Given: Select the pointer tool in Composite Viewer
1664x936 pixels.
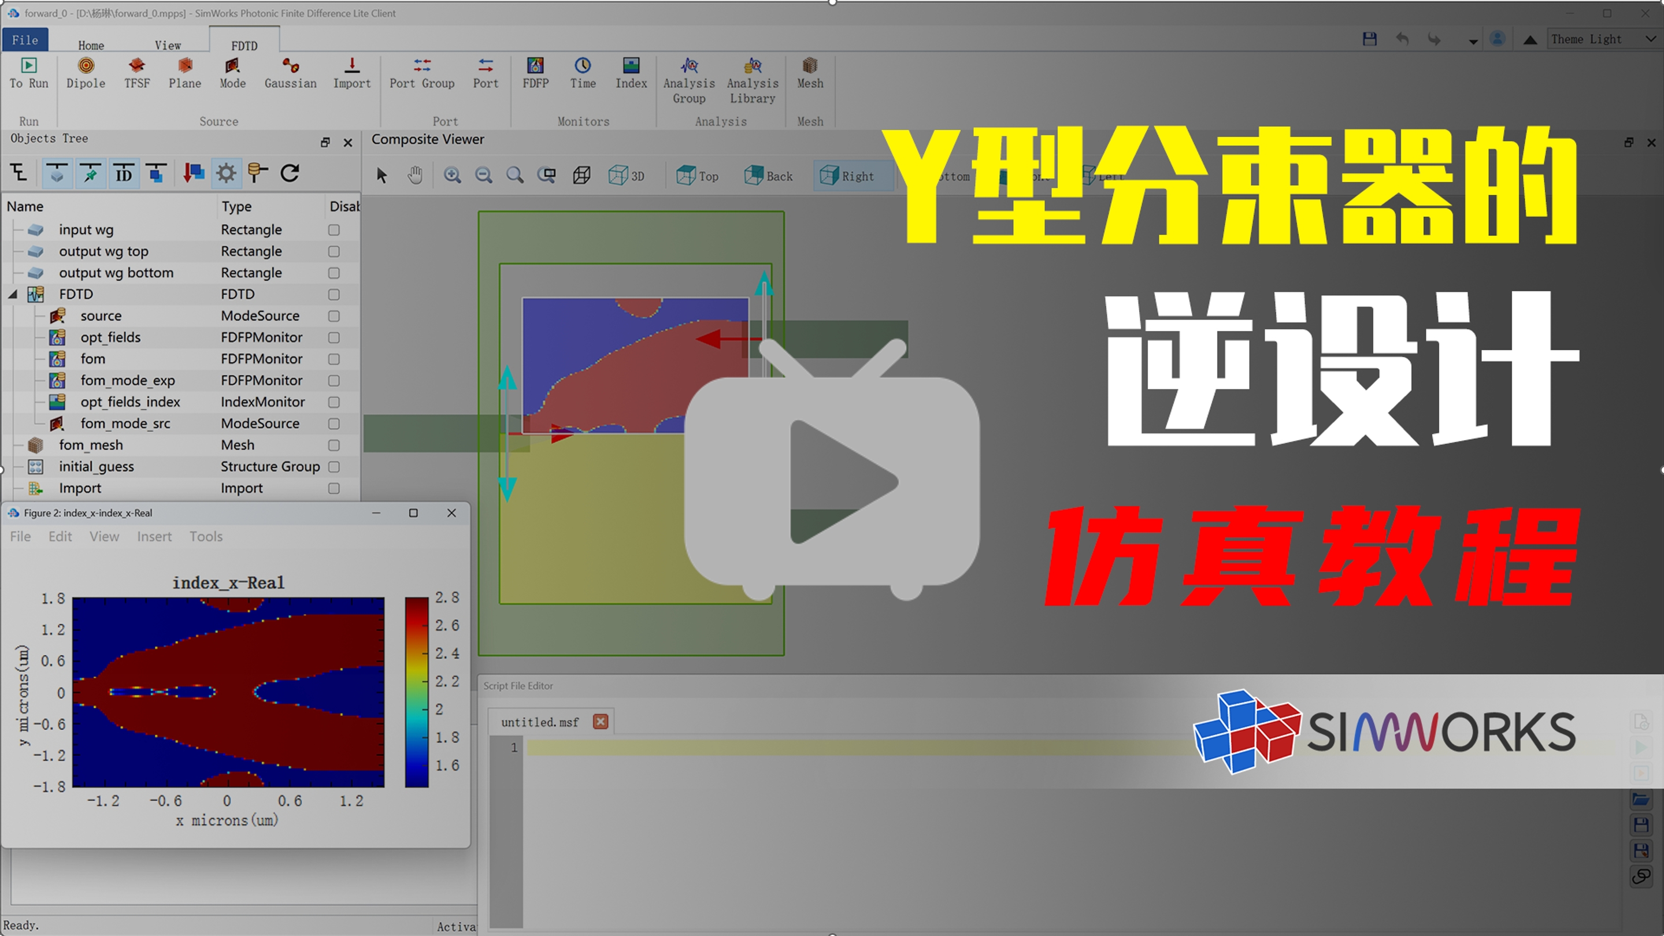Looking at the screenshot, I should pyautogui.click(x=382, y=176).
